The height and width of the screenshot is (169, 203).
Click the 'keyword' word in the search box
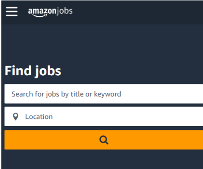[107, 94]
